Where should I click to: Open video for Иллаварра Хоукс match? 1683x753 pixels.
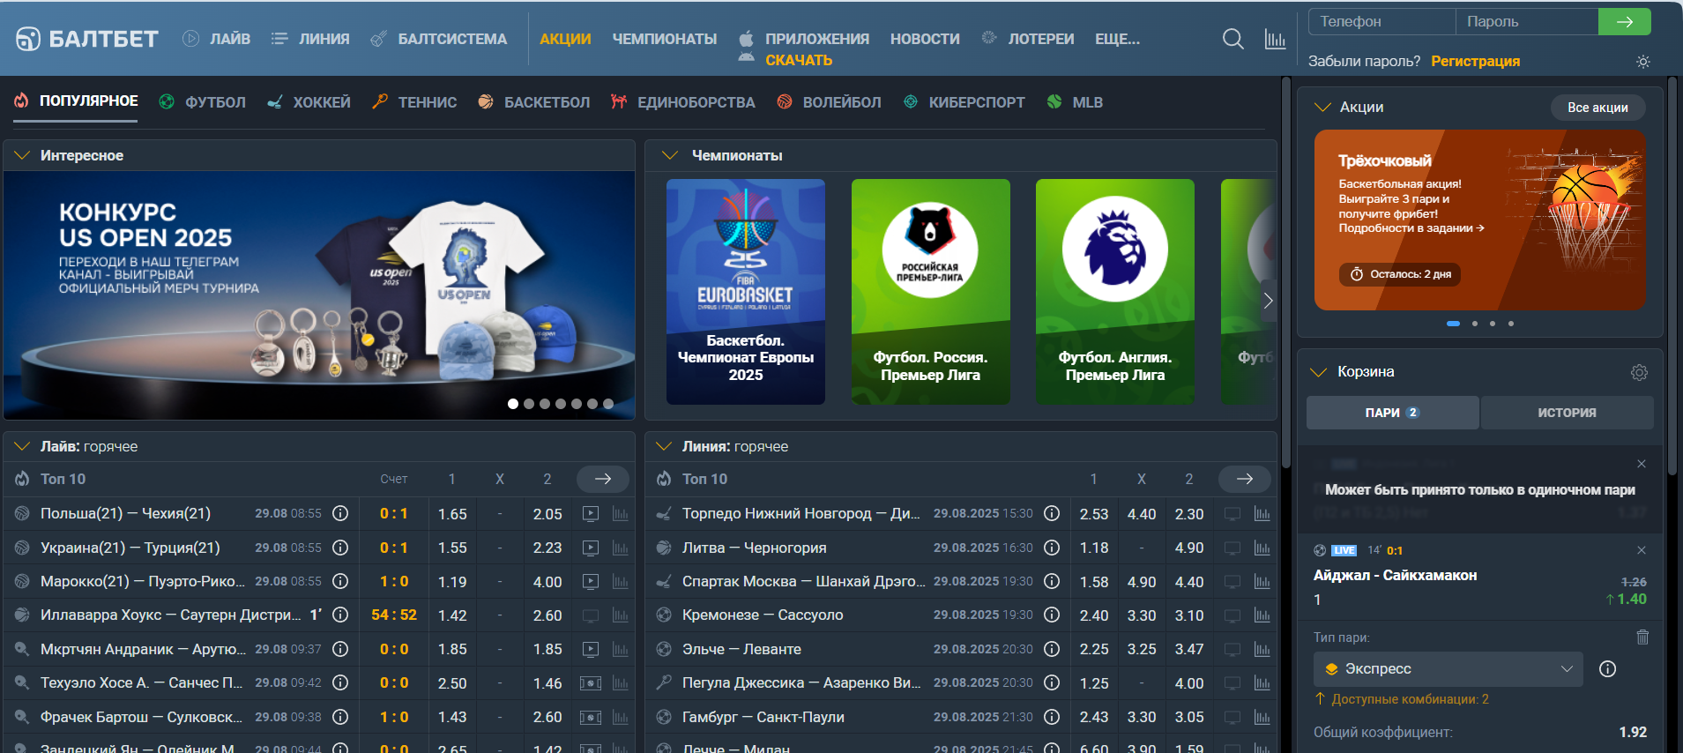(x=591, y=615)
